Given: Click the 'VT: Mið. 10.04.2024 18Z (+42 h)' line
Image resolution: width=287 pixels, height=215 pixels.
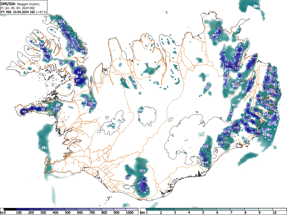Looking at the screenshot, I should [24, 12].
